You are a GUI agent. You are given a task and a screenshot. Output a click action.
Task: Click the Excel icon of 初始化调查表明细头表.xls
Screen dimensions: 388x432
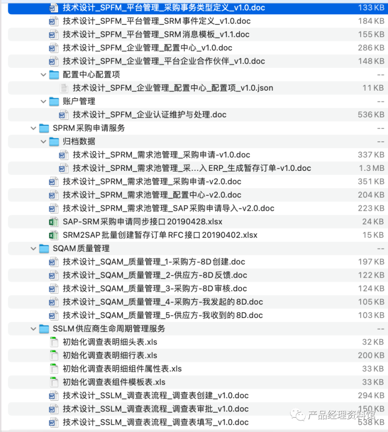(x=53, y=342)
